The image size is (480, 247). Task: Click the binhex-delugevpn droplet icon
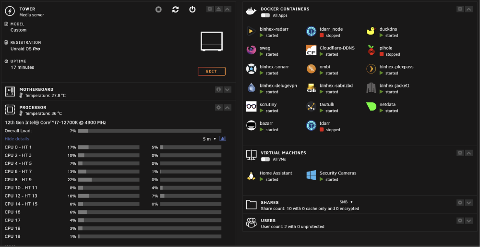coord(252,87)
